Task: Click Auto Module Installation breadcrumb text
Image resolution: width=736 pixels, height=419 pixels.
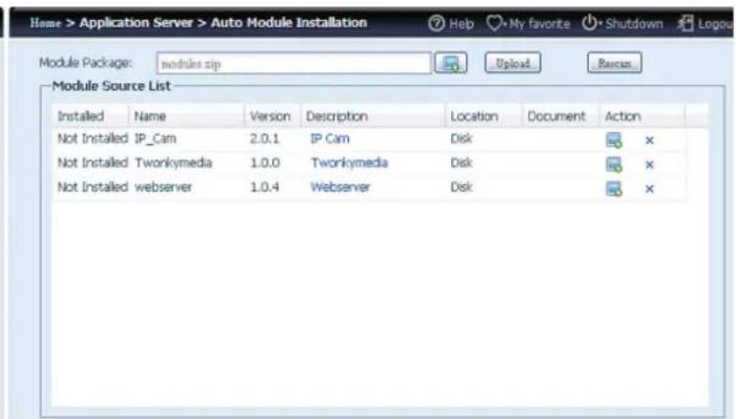Action: [289, 23]
